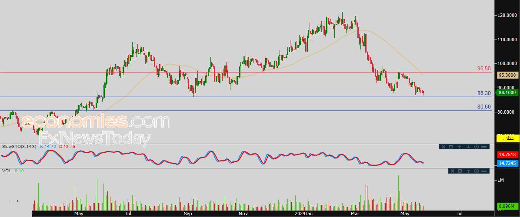Move the SlowSTO panel up
This screenshot has width=520, height=217.
coord(459,147)
